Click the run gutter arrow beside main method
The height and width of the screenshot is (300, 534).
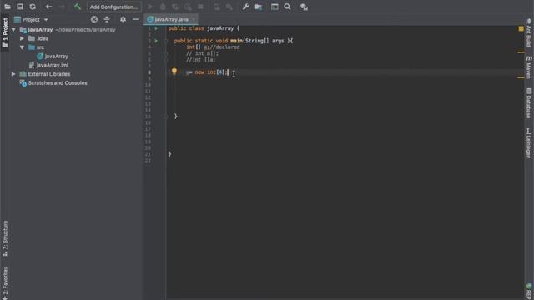coord(156,41)
